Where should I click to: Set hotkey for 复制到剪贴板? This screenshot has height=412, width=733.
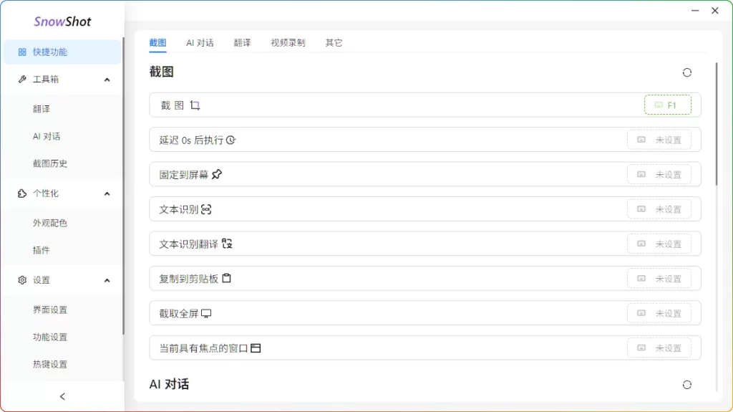click(x=659, y=278)
